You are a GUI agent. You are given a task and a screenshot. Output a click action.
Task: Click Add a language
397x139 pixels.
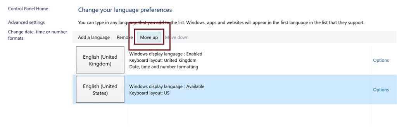[x=94, y=37]
